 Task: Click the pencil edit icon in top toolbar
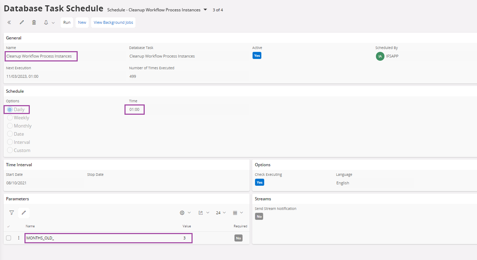pos(22,22)
